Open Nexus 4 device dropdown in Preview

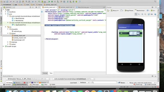[115, 10]
